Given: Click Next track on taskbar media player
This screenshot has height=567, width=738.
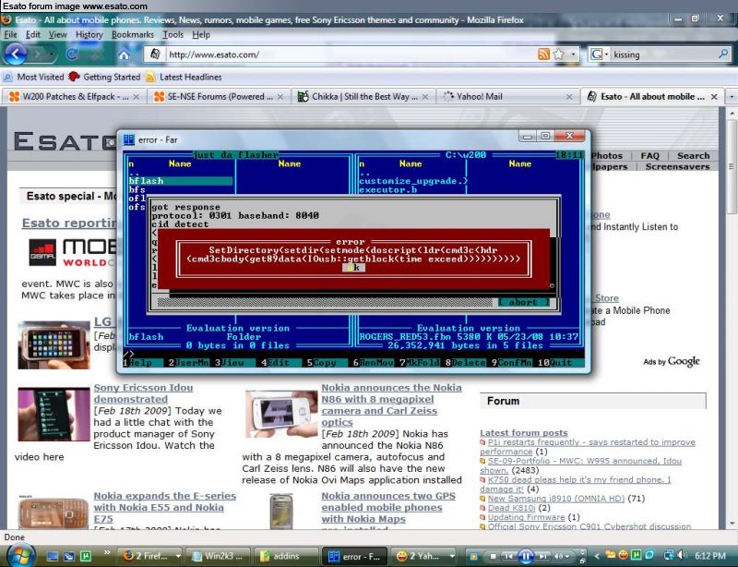Looking at the screenshot, I should [542, 556].
